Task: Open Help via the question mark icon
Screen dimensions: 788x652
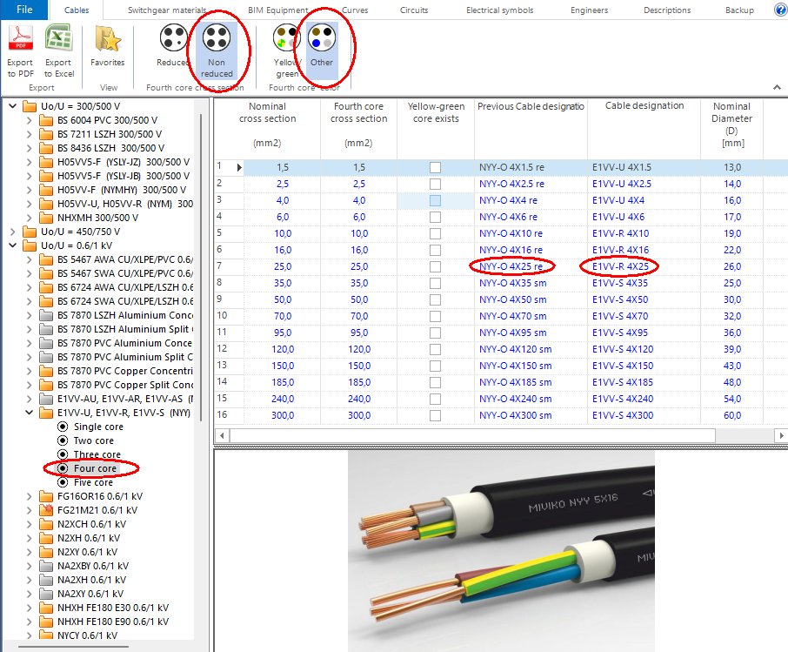Action: 778,10
